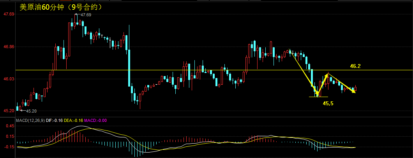
Task: Click the yellow 45.5 support label
Action: pos(328,103)
